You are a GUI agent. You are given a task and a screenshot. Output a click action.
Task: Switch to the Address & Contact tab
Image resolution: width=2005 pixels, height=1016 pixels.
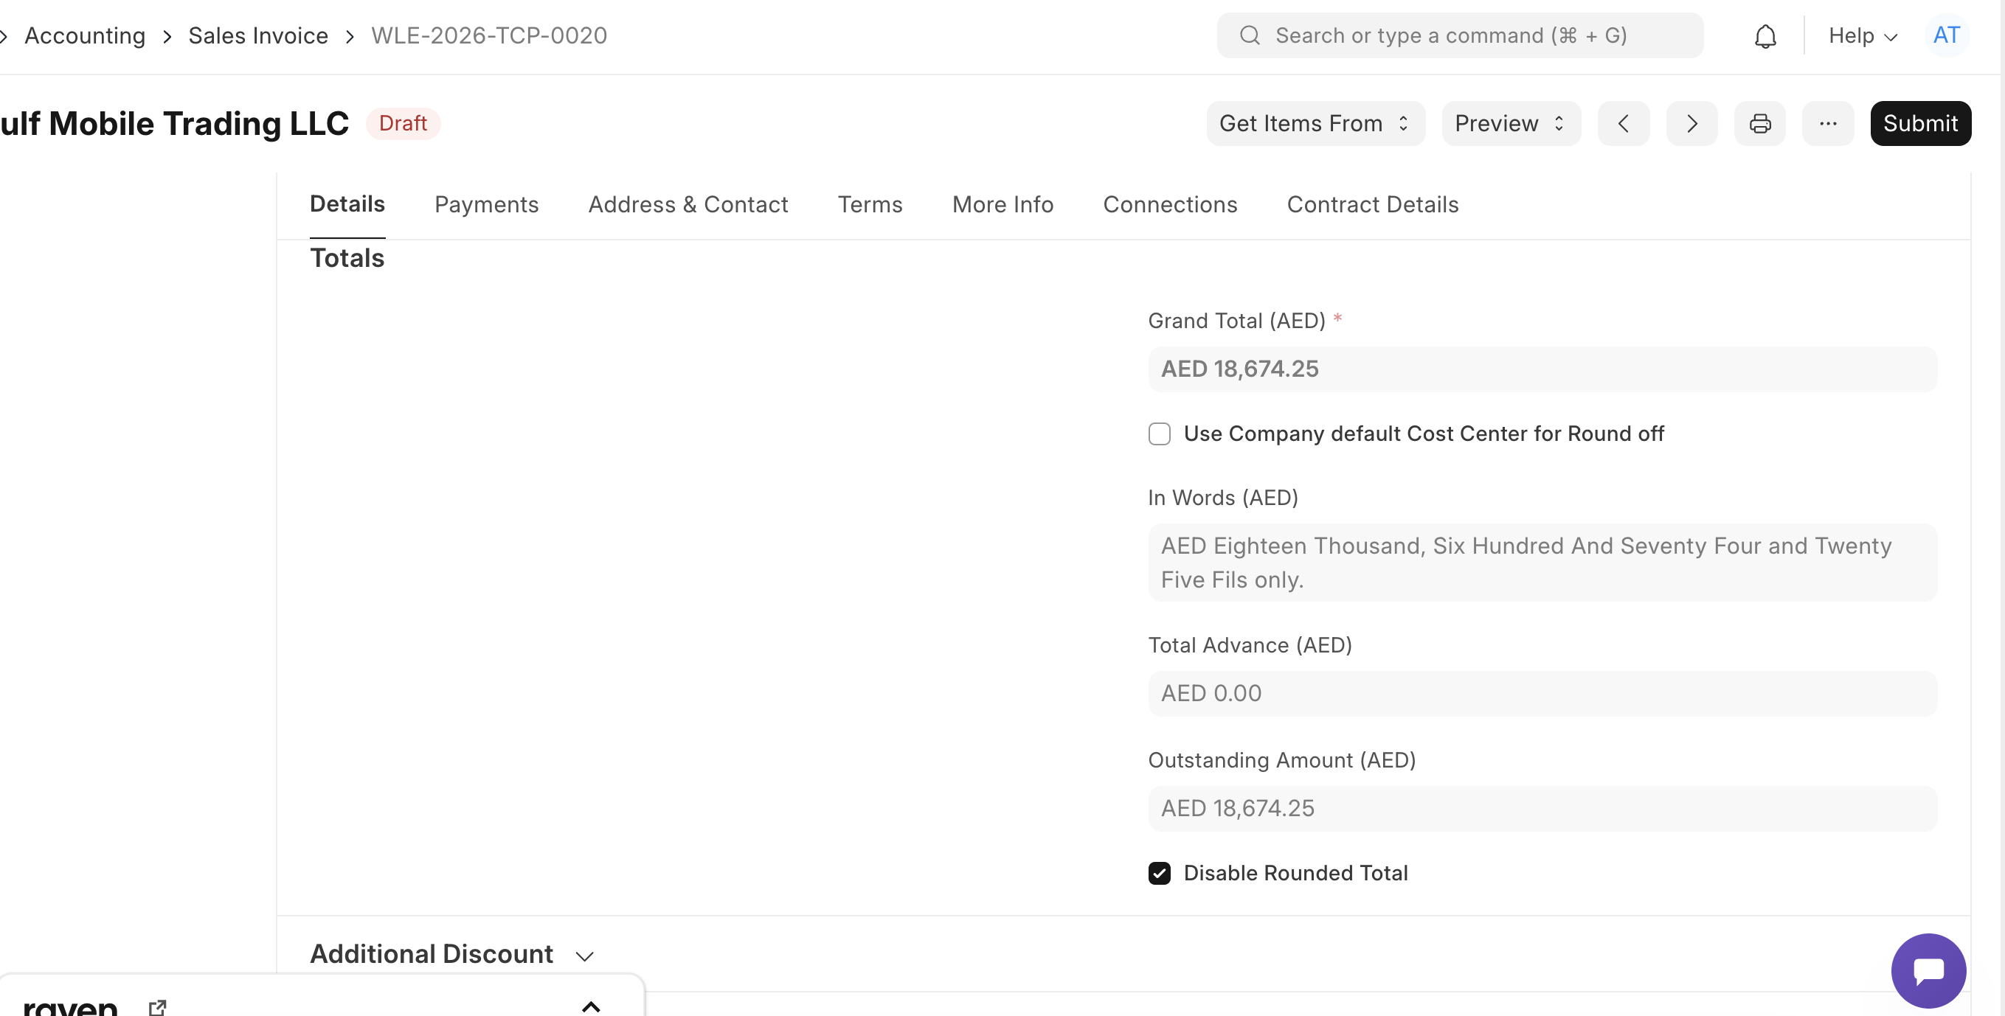[x=688, y=204]
